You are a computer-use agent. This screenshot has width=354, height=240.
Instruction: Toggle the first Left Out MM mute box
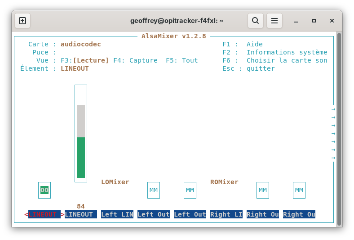[154, 190]
